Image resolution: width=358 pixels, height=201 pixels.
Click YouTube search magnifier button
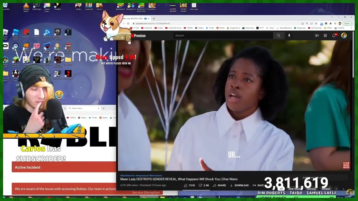279,35
